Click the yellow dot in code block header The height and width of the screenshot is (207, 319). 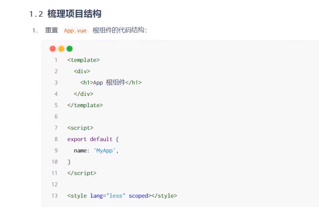tap(61, 49)
